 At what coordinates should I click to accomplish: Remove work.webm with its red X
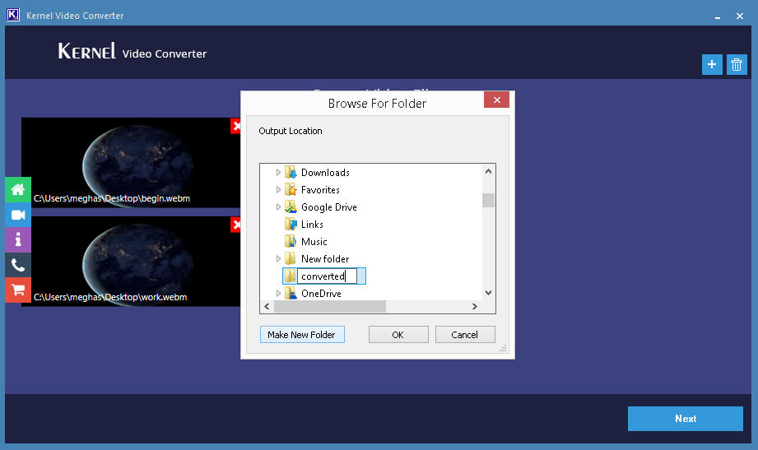pyautogui.click(x=236, y=225)
